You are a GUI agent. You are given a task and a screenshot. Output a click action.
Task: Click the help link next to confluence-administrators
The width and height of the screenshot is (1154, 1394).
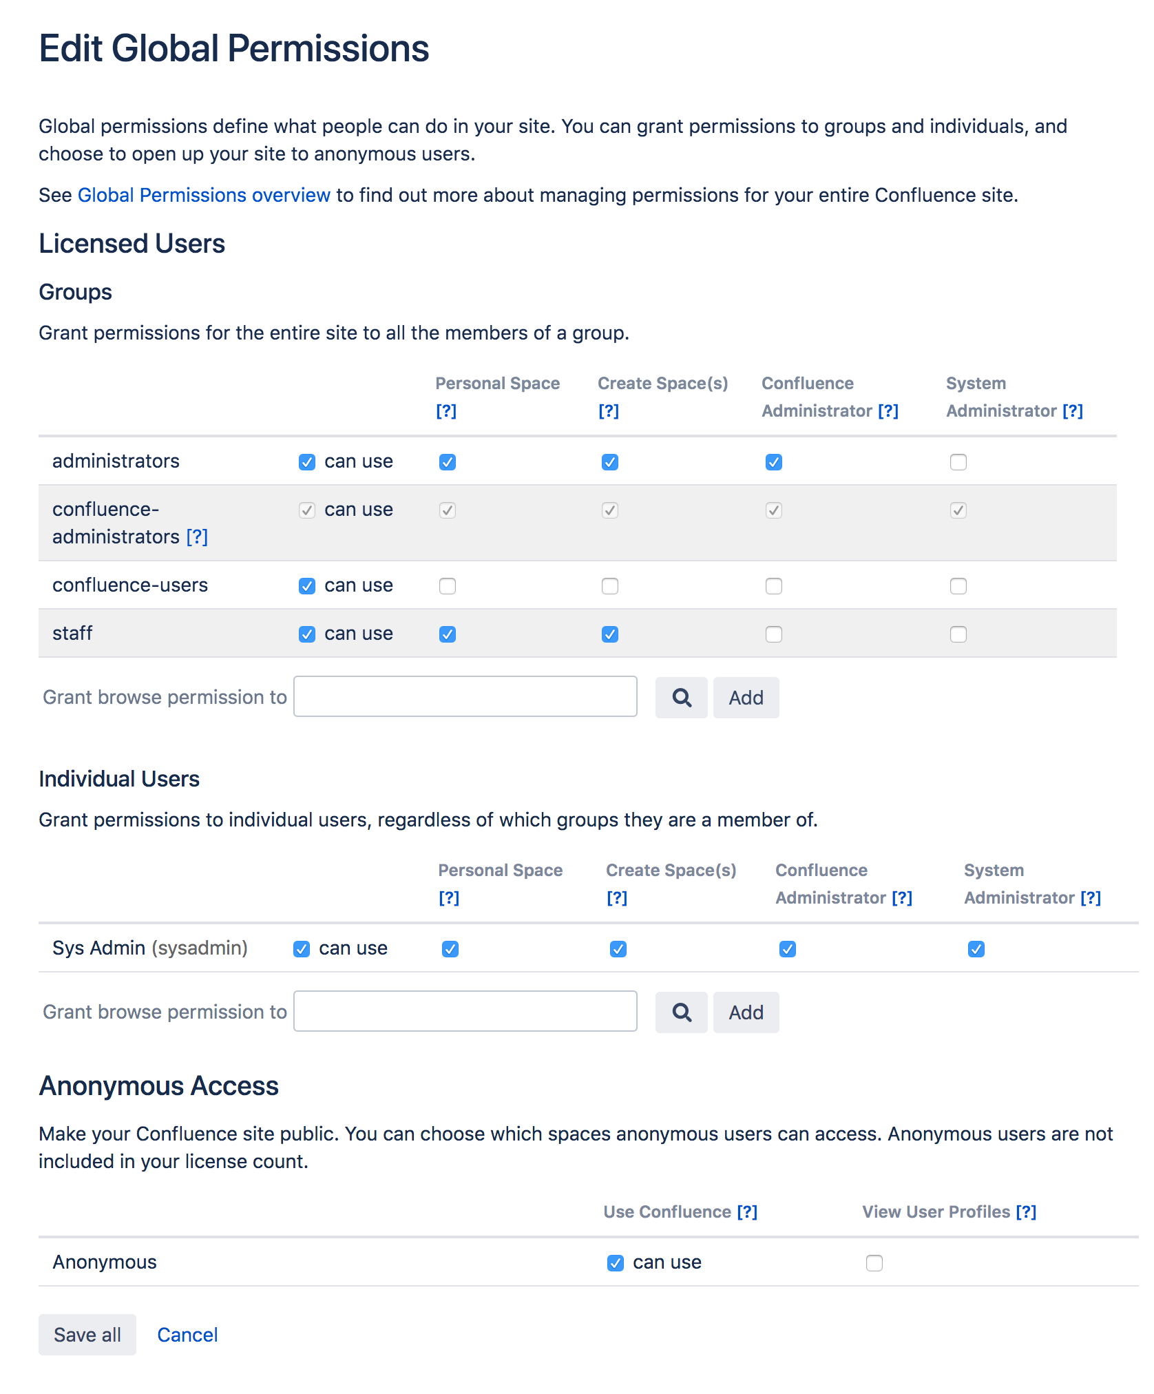tap(197, 537)
